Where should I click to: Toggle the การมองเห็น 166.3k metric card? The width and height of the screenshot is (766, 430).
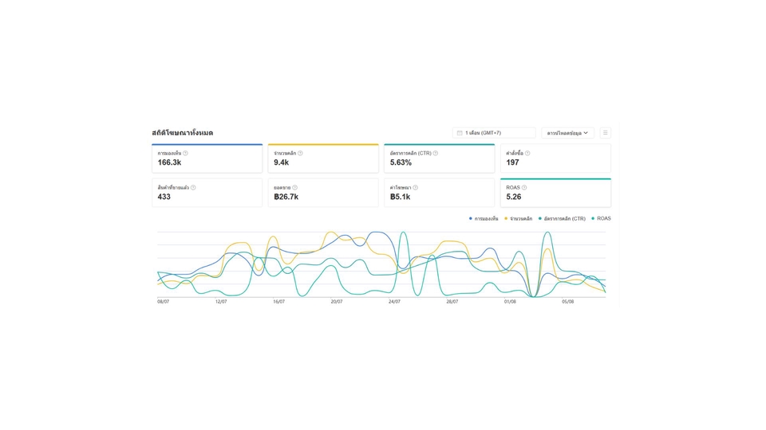207,158
